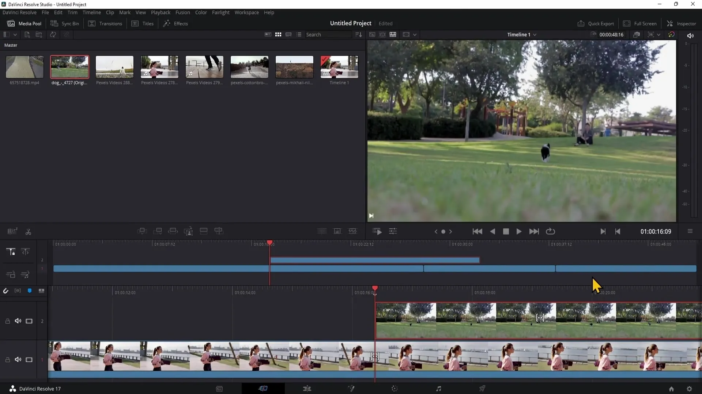The width and height of the screenshot is (702, 394).
Task: Click the Smart Insert edit icon
Action: pos(142,231)
